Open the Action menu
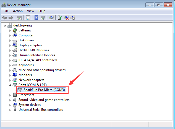The image size is (175, 129). (18, 11)
